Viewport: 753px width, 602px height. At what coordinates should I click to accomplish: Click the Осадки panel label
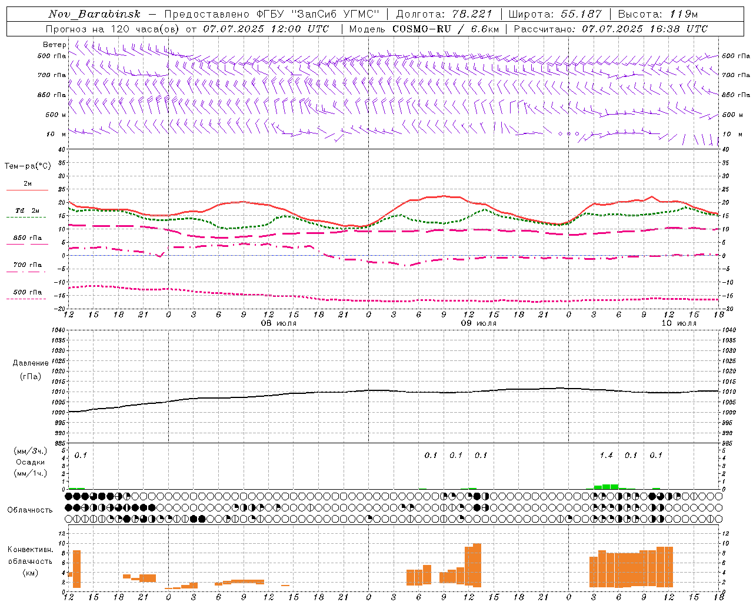(31, 462)
